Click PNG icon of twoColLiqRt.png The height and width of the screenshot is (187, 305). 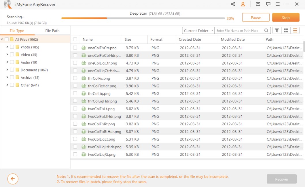point(84,154)
